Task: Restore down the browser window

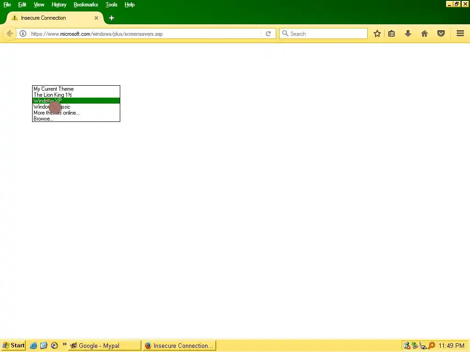Action: (x=457, y=4)
